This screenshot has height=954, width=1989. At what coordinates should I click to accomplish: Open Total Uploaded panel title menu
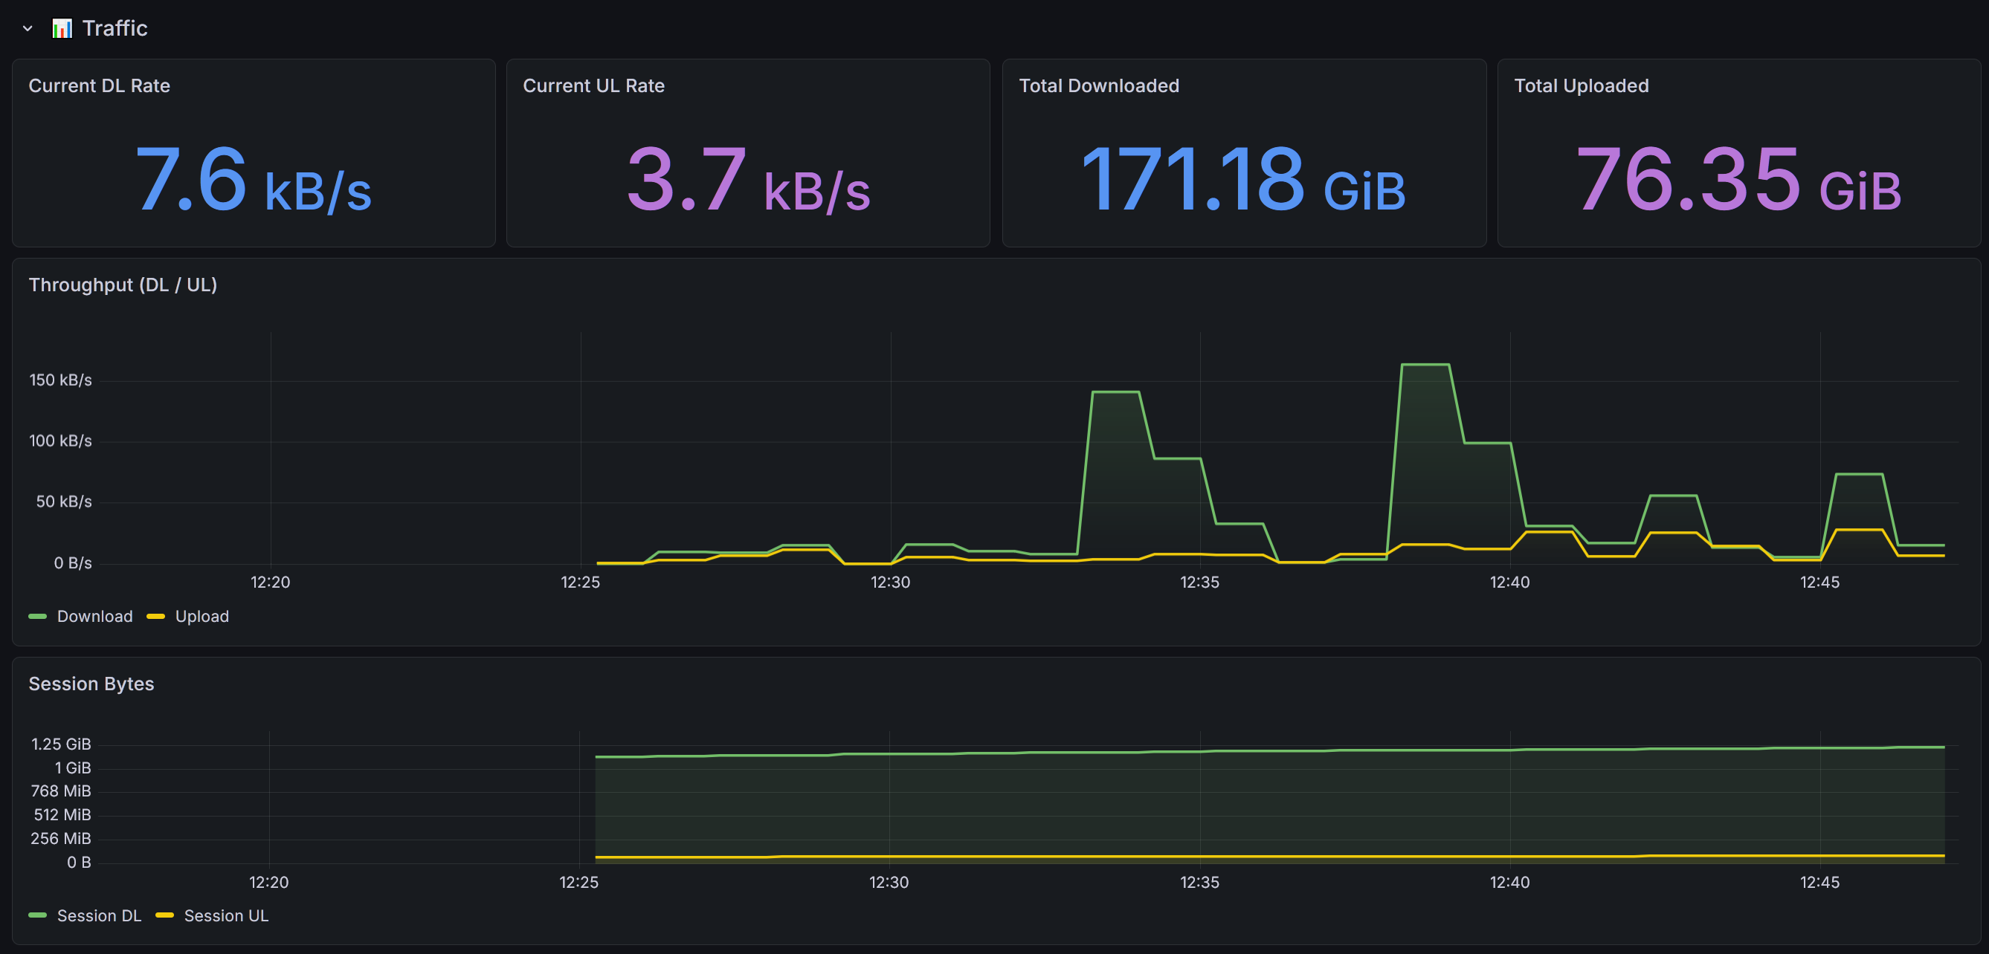click(1581, 85)
